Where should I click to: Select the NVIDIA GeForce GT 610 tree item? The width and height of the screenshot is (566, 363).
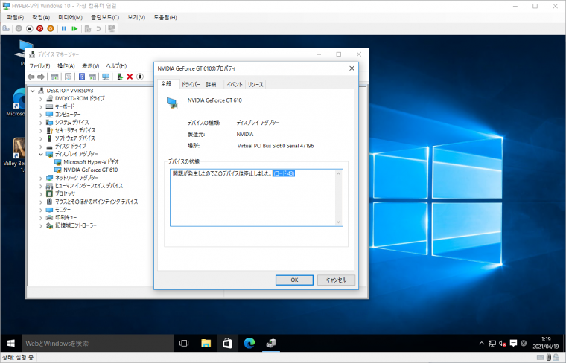91,170
